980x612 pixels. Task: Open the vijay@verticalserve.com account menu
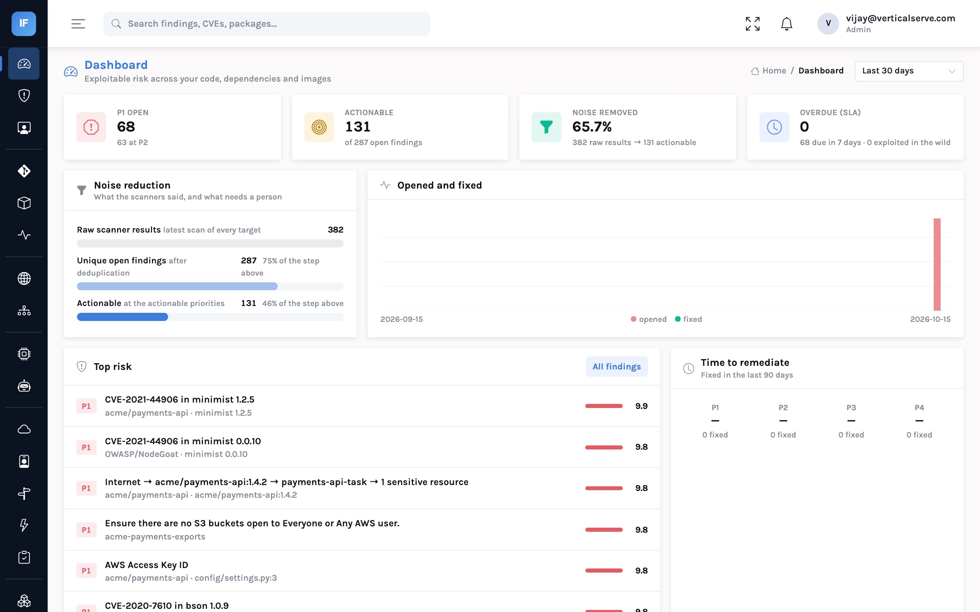887,24
